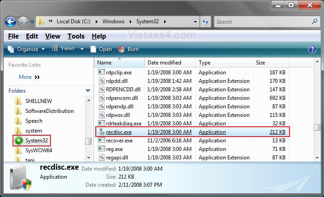Viewport: 324px width, 197px height.
Task: Refresh the folder with the refresh icon
Action: coord(205,21)
